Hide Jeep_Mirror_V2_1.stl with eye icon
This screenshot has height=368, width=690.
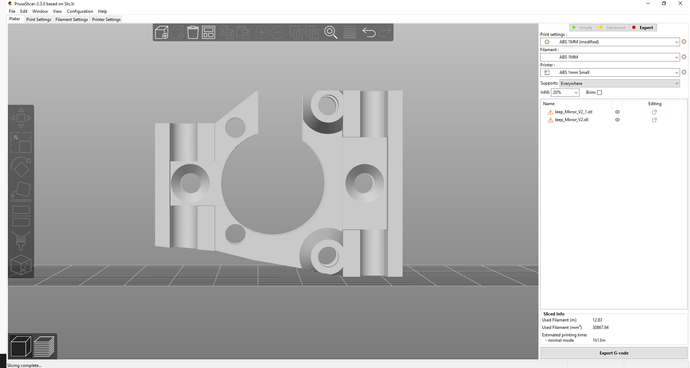point(617,112)
